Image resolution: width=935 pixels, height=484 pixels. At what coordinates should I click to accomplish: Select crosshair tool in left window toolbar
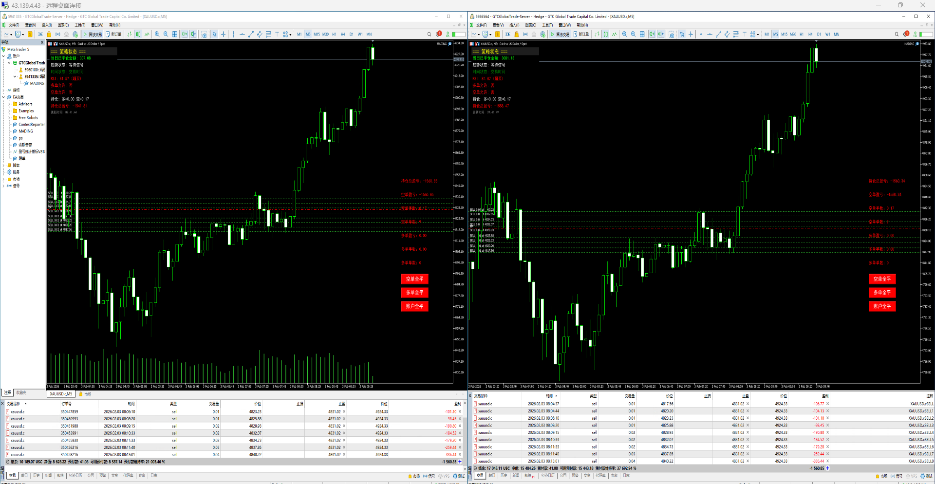(x=223, y=34)
